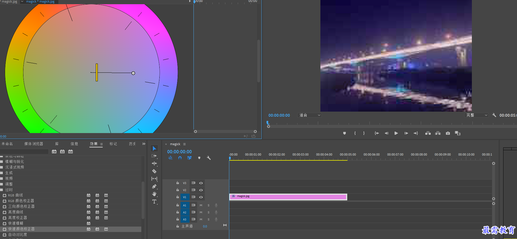The image size is (517, 239).
Task: Play the program monitor preview
Action: pos(396,133)
